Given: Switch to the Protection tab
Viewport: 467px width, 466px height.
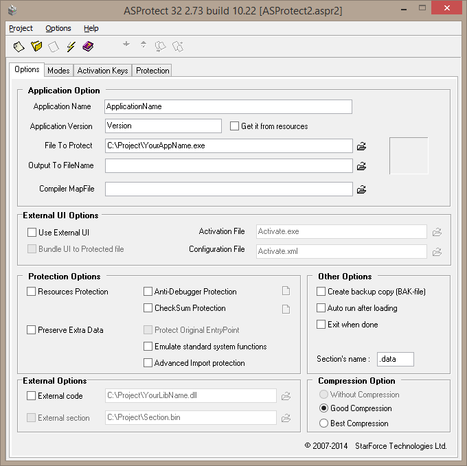Looking at the screenshot, I should point(152,71).
